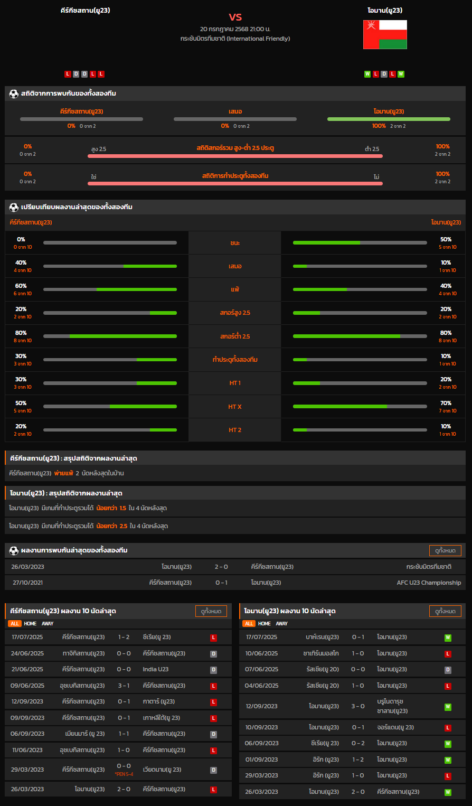Click soccer ball icon beside head-to-head statistics heading

click(14, 93)
